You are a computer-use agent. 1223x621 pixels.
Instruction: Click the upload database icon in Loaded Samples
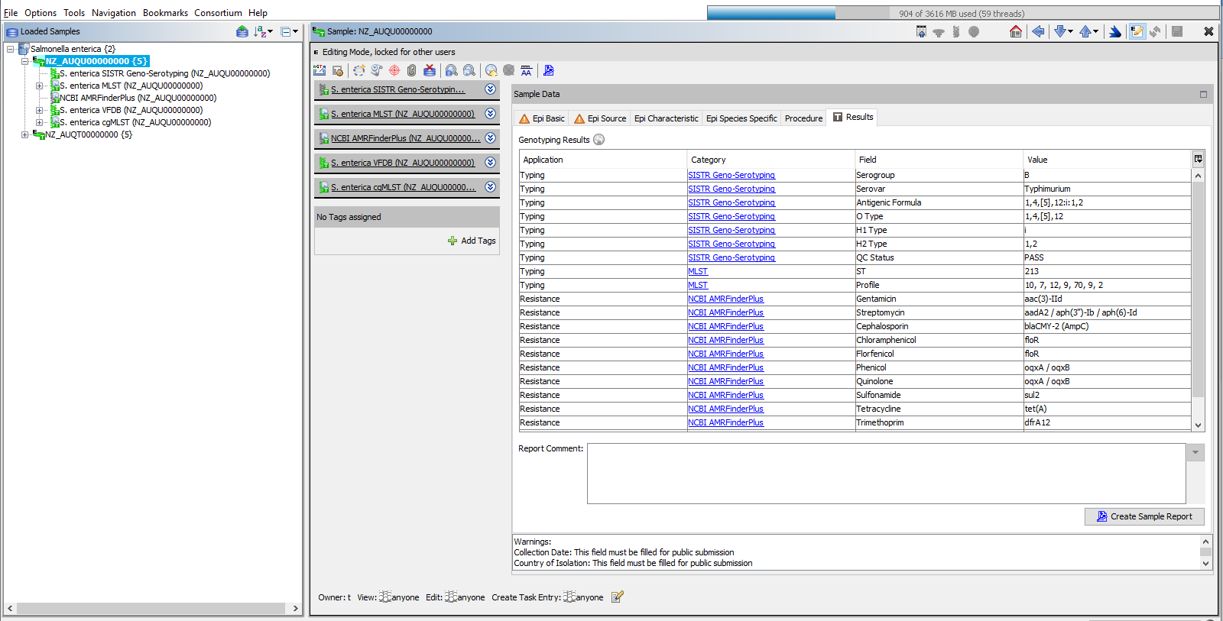pos(242,31)
